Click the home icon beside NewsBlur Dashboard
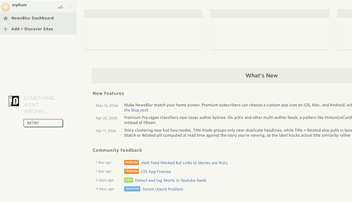 coord(6,18)
